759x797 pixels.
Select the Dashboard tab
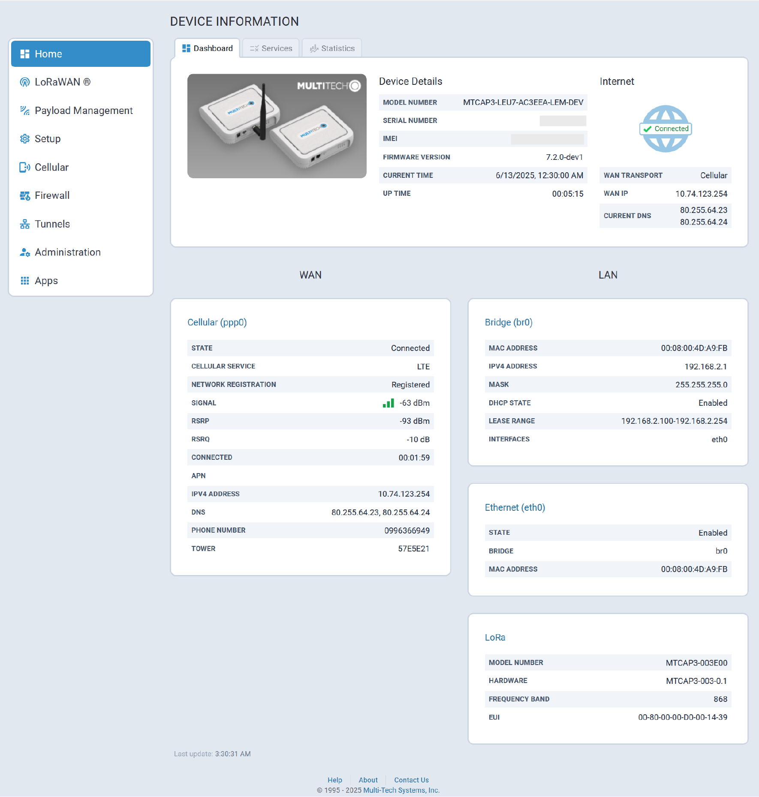[x=208, y=48]
